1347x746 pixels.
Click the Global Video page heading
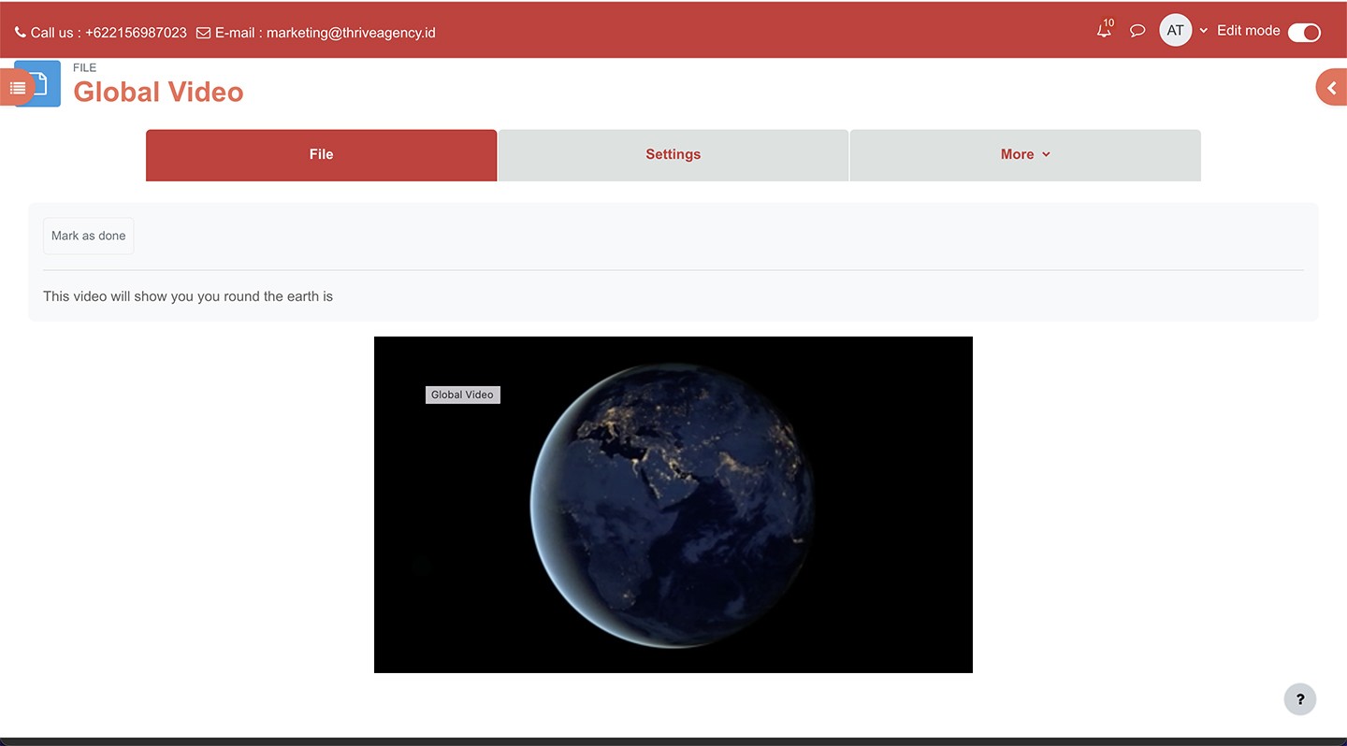158,92
